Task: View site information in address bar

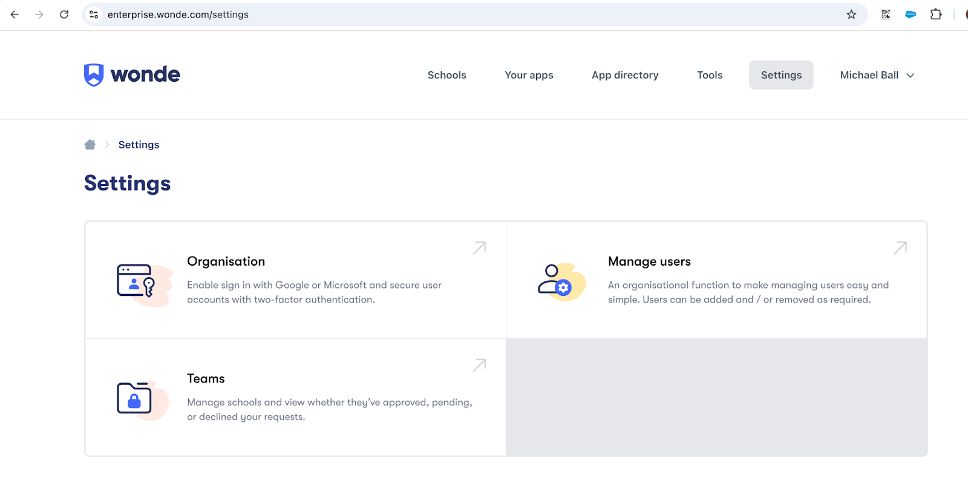Action: point(94,15)
